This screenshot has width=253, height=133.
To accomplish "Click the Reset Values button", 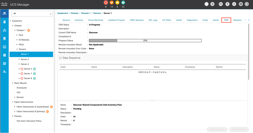I will [x=239, y=129].
